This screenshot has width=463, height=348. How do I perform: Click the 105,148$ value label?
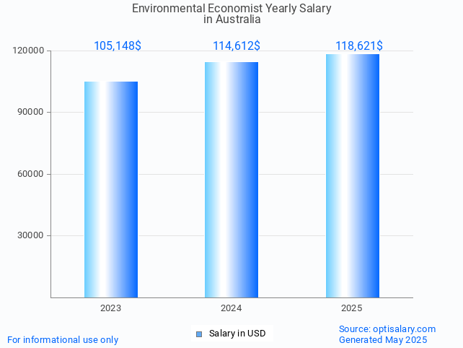[x=118, y=45]
